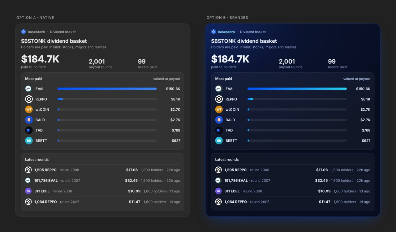The width and height of the screenshot is (396, 232).
Task: Select the EVAL token icon in Option A Most paid list
Action: pyautogui.click(x=29, y=89)
